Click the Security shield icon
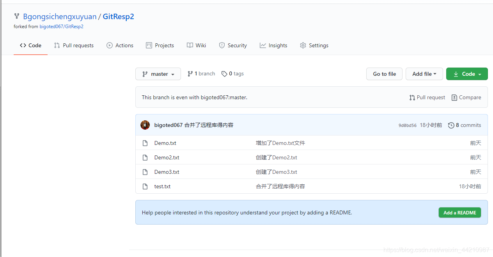Viewport: 493px width, 257px height. pos(222,45)
